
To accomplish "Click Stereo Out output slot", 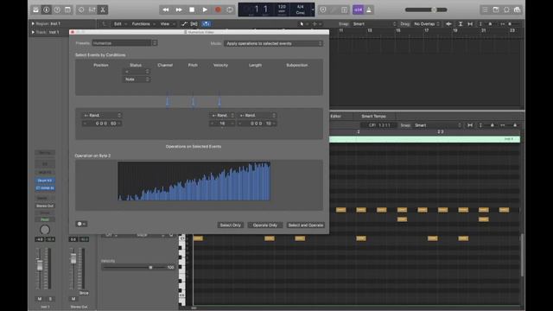I will tap(45, 206).
